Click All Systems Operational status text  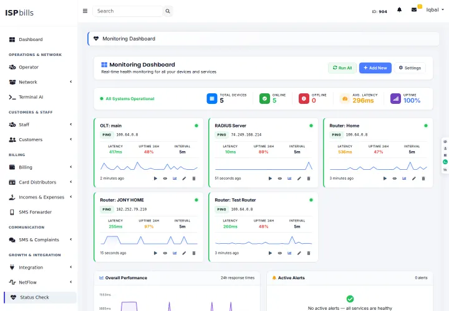click(130, 99)
